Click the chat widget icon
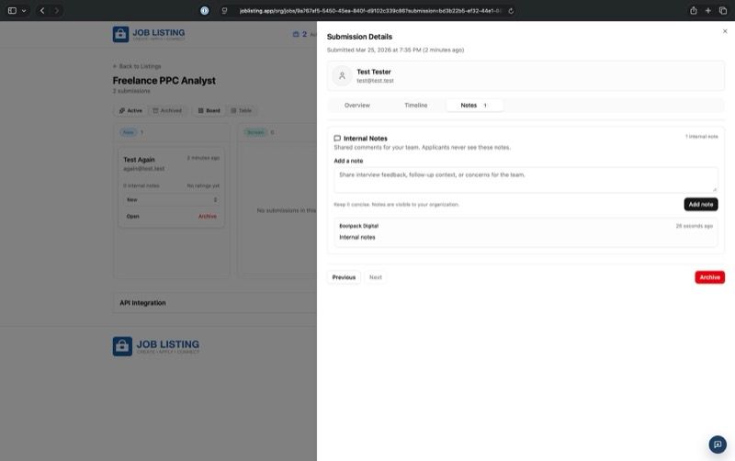735x461 pixels. tap(718, 444)
